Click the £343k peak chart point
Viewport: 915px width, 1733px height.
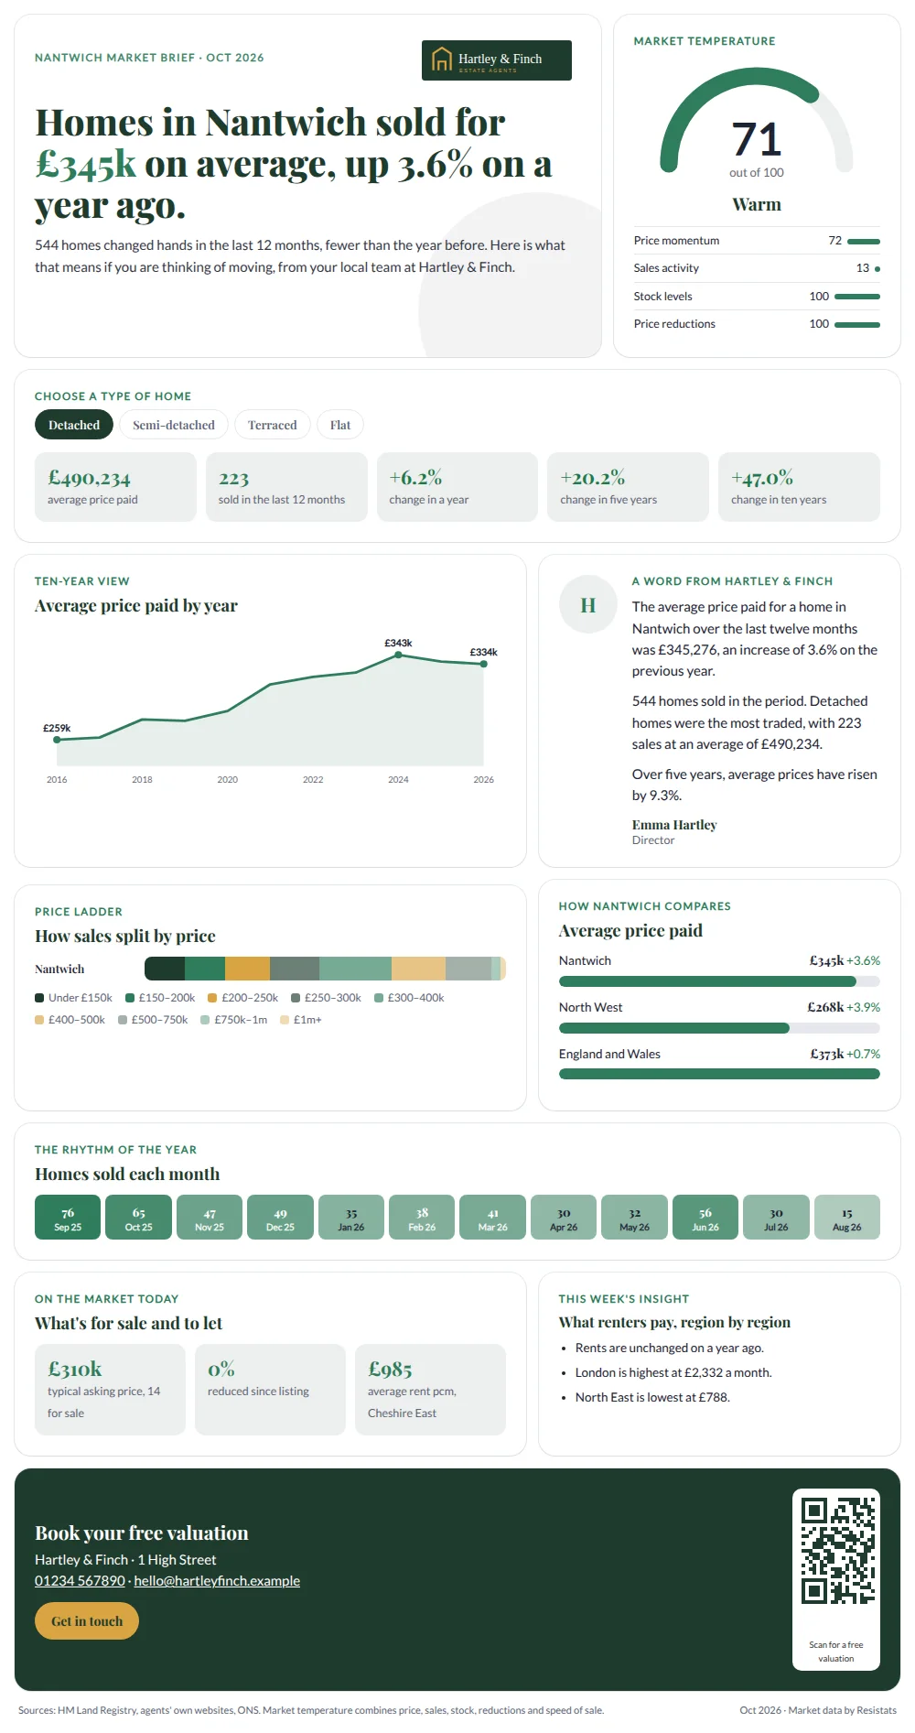(398, 655)
